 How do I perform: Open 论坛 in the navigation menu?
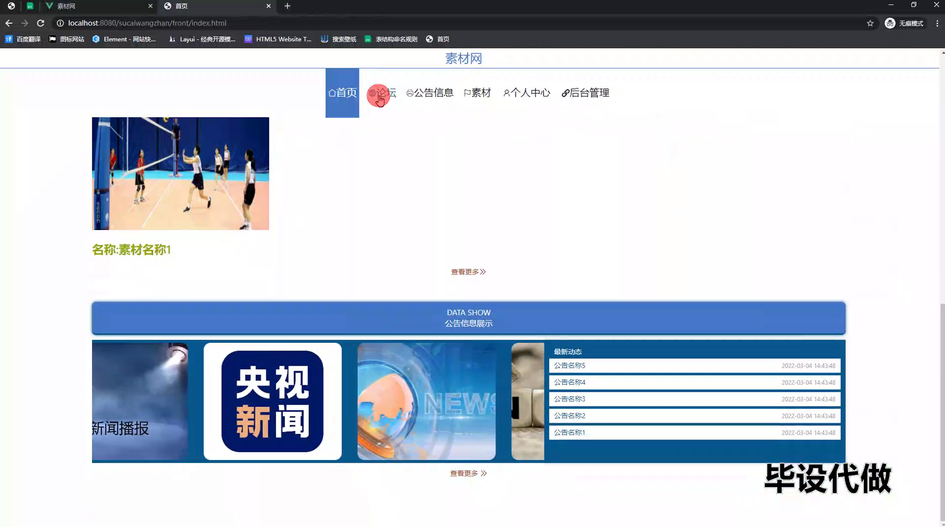click(x=382, y=92)
